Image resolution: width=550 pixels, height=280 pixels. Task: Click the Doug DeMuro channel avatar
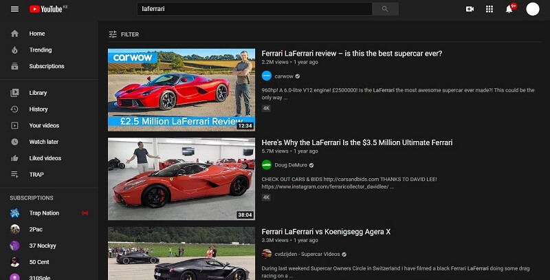(x=267, y=165)
